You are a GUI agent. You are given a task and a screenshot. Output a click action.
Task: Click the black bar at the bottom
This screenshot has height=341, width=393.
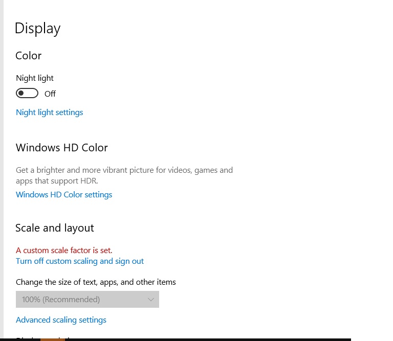click(x=205, y=339)
